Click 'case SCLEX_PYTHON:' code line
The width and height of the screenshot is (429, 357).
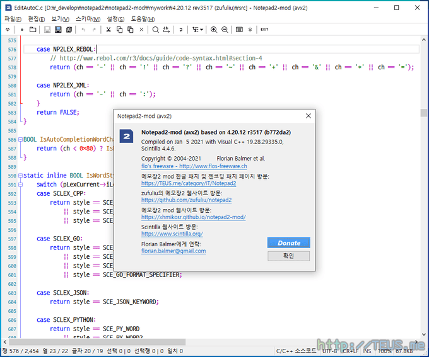pos(66,320)
